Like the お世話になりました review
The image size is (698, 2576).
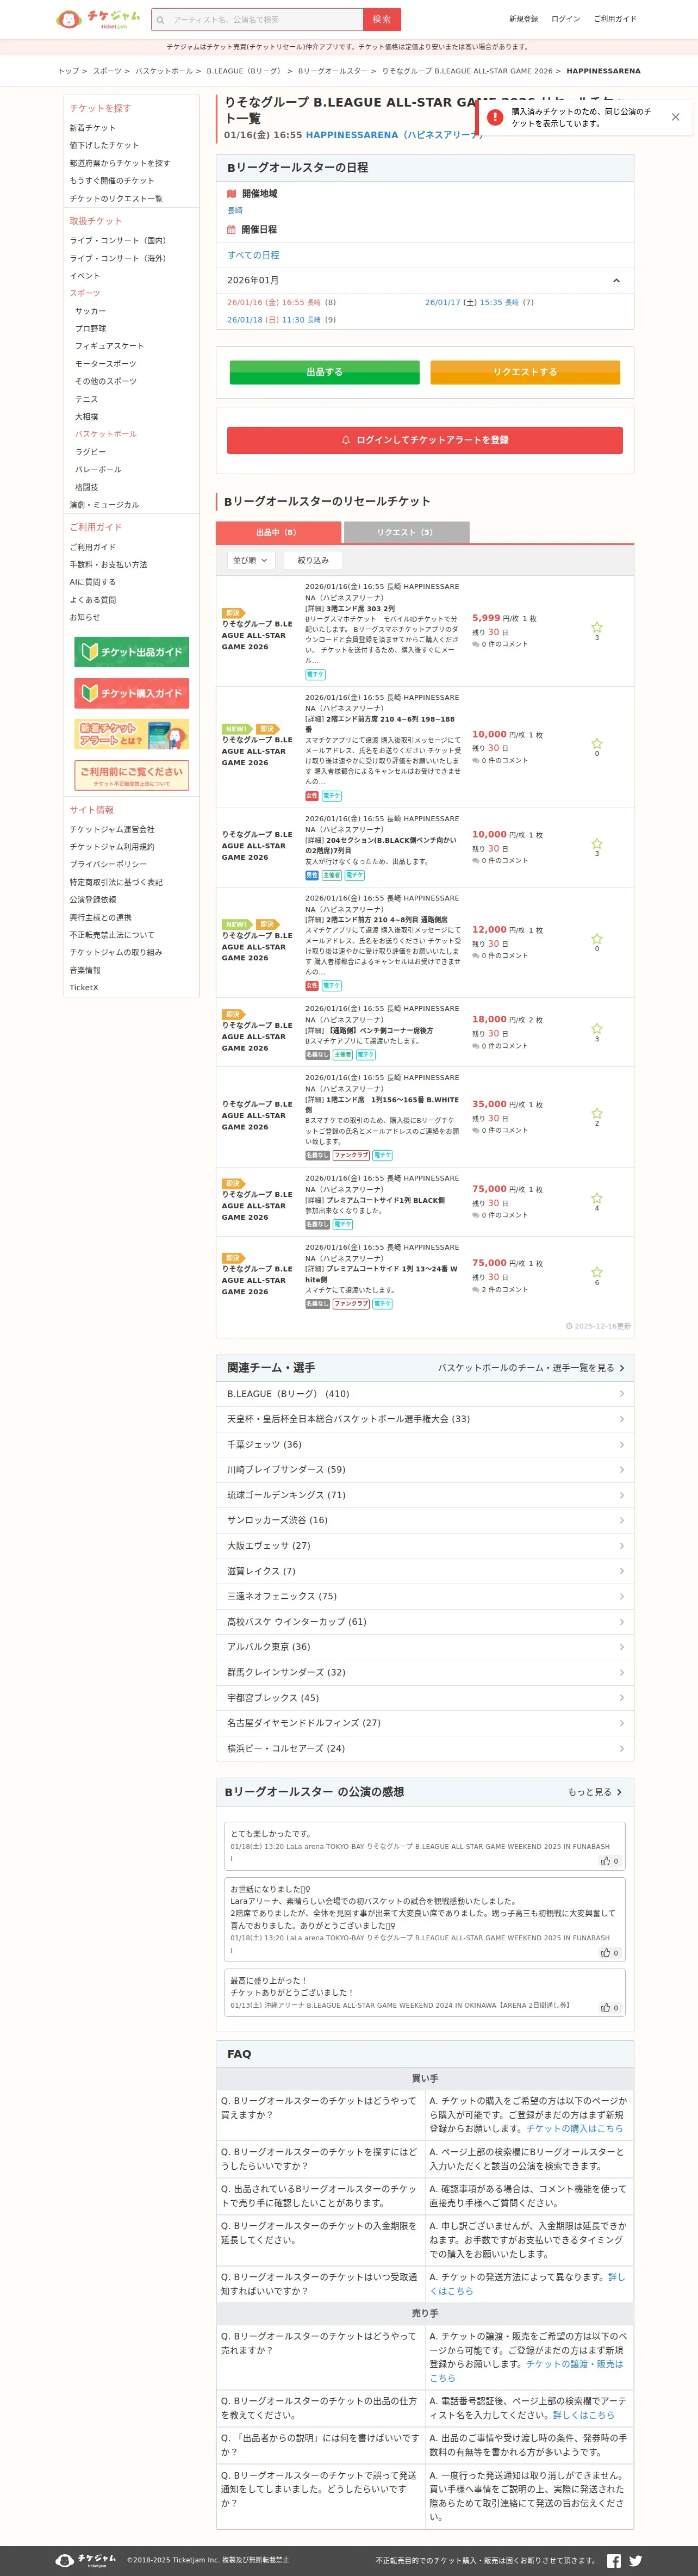(x=610, y=1952)
